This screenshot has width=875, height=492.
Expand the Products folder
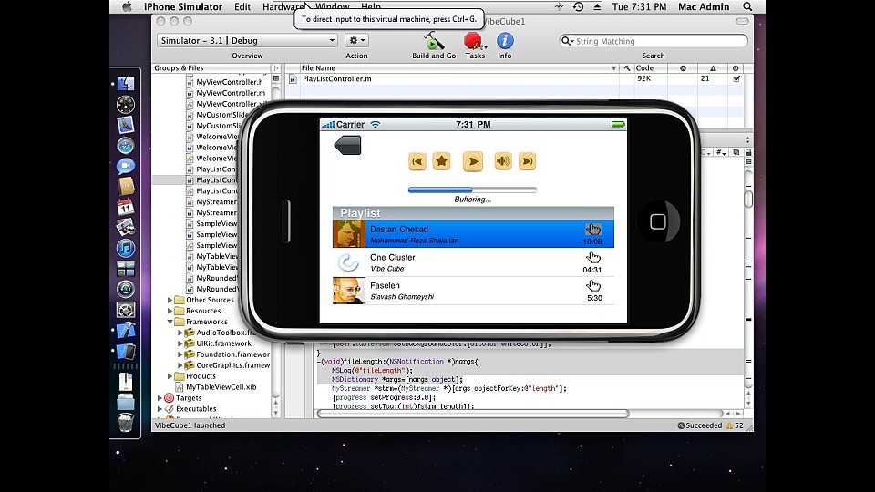point(170,376)
